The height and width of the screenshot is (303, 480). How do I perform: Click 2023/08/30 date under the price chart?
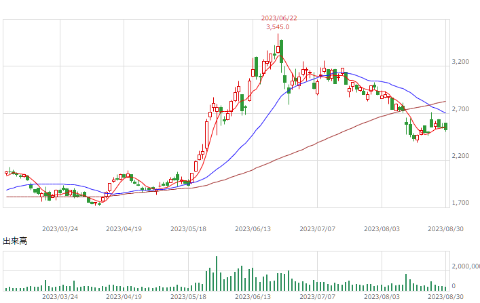click(445, 228)
